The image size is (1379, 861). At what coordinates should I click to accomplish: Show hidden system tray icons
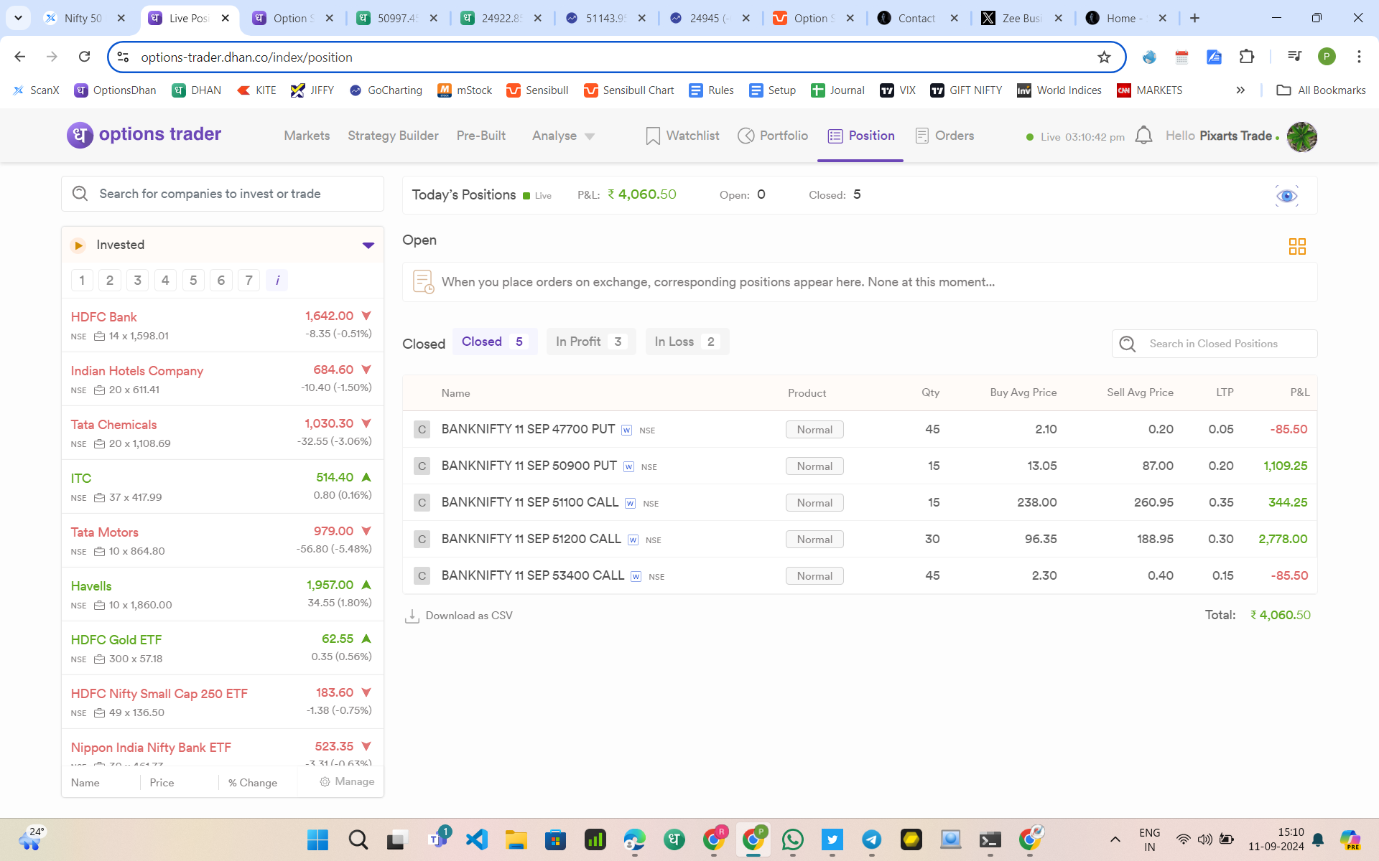pyautogui.click(x=1115, y=839)
